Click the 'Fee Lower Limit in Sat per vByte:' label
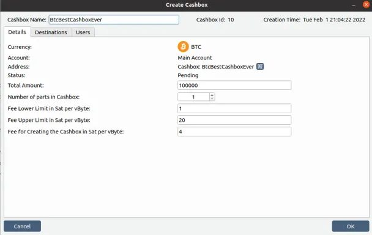Image resolution: width=372 pixels, height=235 pixels. (x=49, y=108)
